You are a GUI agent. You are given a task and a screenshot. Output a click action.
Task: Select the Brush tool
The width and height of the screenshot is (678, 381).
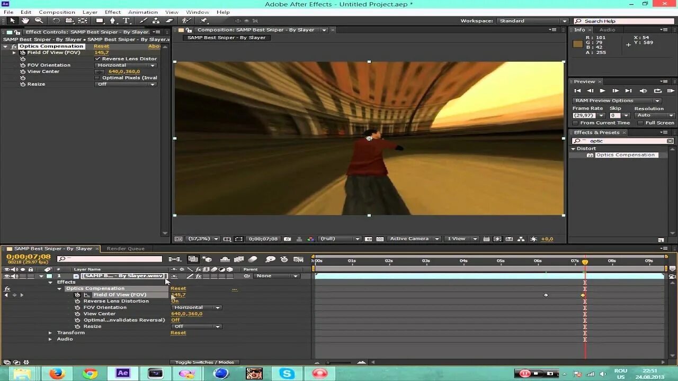144,21
